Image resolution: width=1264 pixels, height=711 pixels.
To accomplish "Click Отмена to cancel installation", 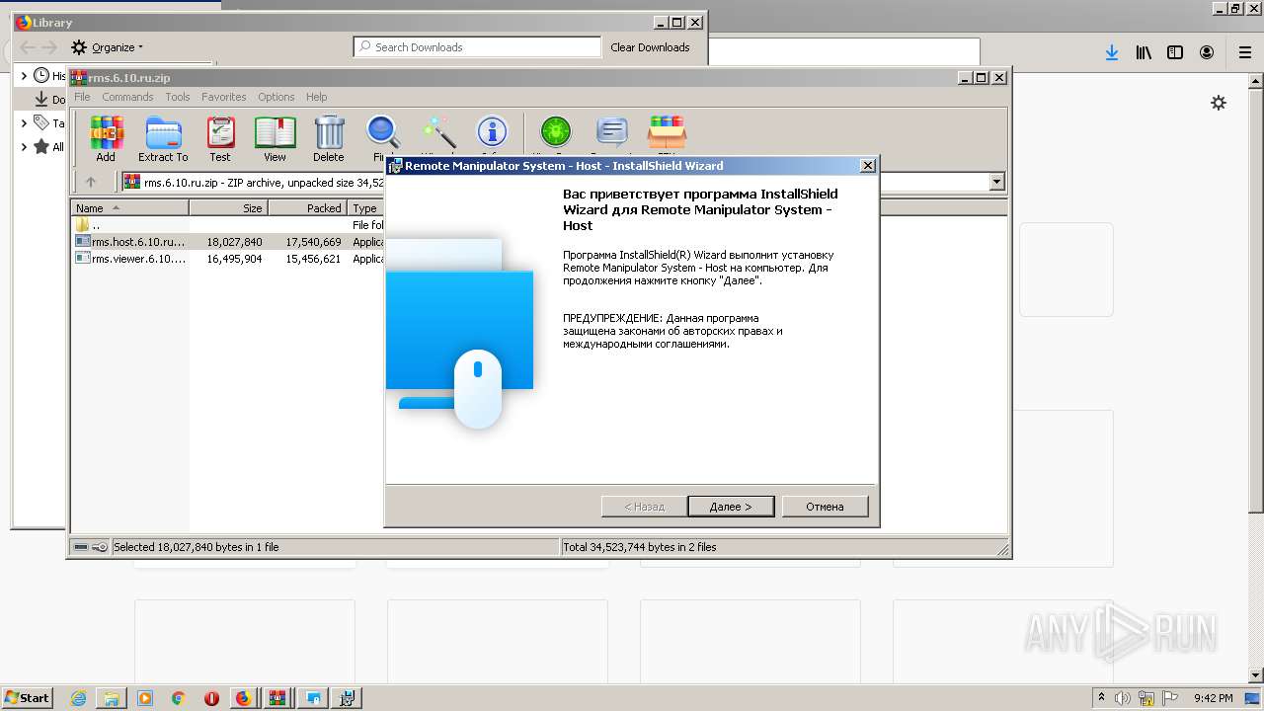I will pyautogui.click(x=825, y=507).
